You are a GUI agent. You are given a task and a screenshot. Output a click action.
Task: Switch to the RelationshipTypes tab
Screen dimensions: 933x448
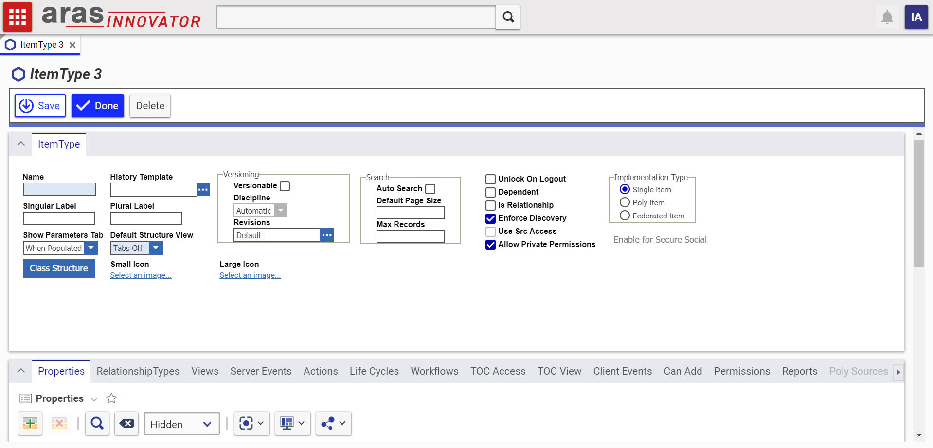click(138, 371)
